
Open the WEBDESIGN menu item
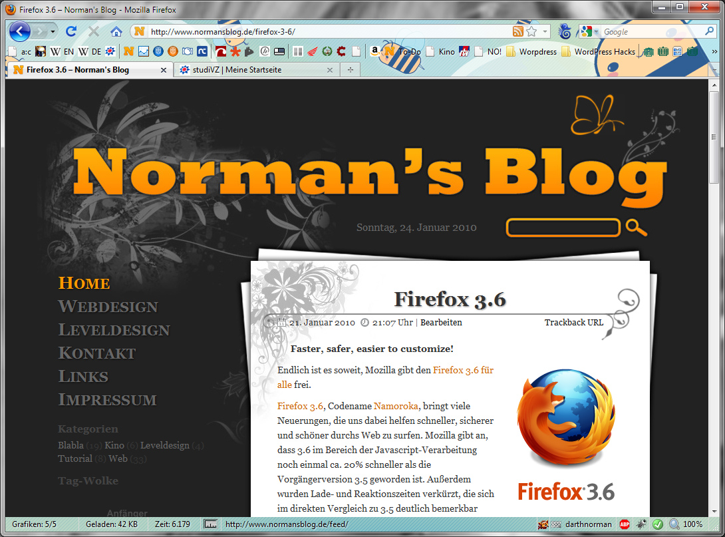click(108, 306)
